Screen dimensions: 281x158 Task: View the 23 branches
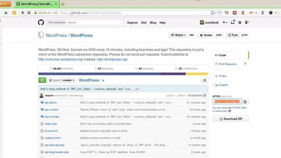tap(104, 68)
